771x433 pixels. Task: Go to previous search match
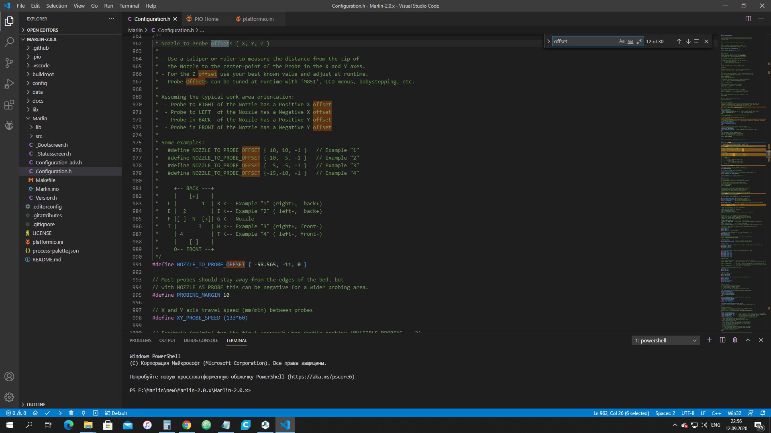click(x=679, y=41)
